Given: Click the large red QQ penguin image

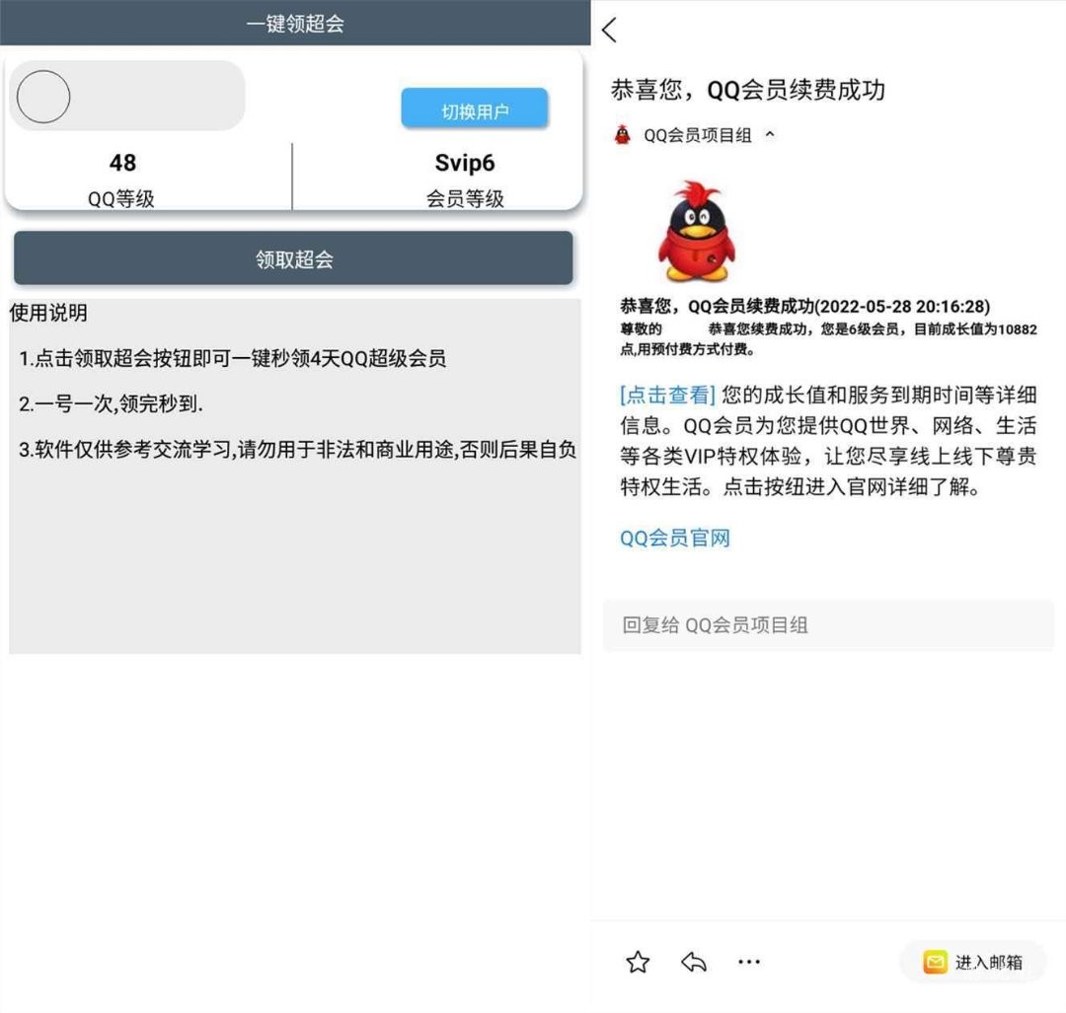Looking at the screenshot, I should (696, 233).
